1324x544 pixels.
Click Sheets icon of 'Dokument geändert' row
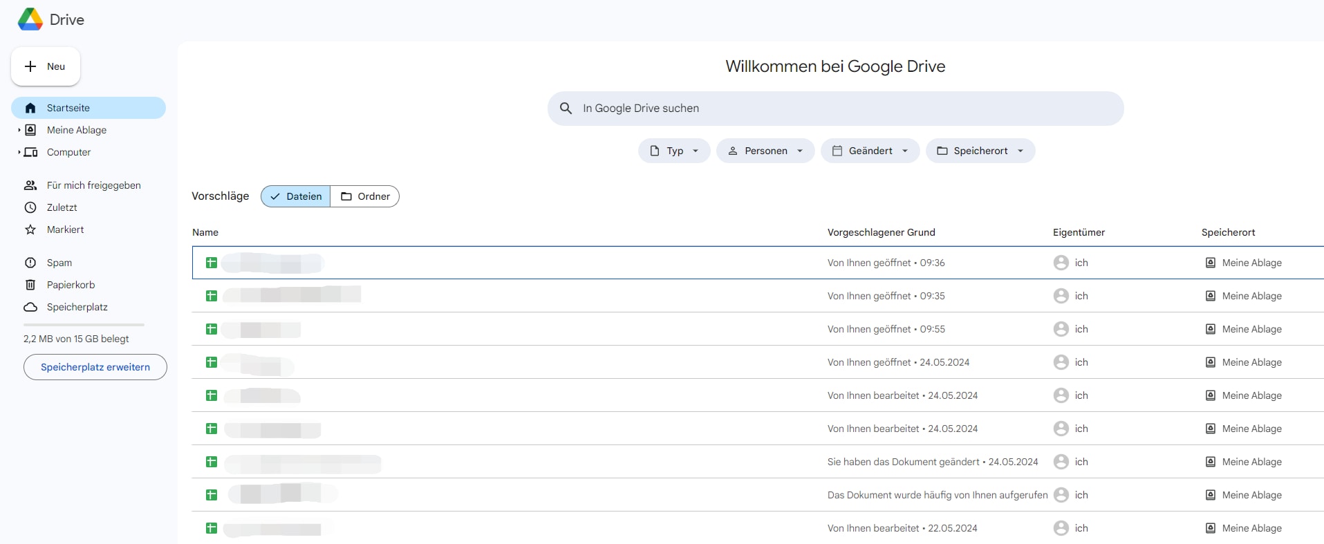pyautogui.click(x=212, y=462)
